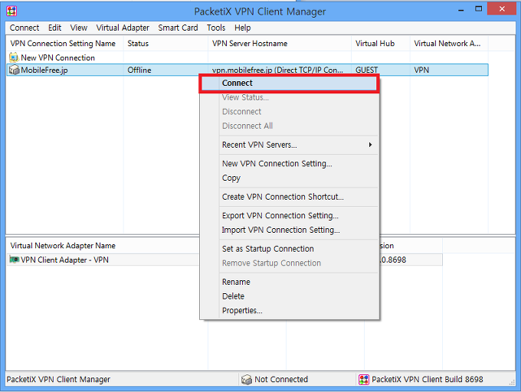
Task: Sort by Status column header
Action: [165, 44]
